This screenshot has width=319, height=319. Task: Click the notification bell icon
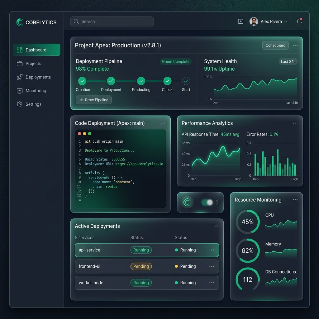299,21
